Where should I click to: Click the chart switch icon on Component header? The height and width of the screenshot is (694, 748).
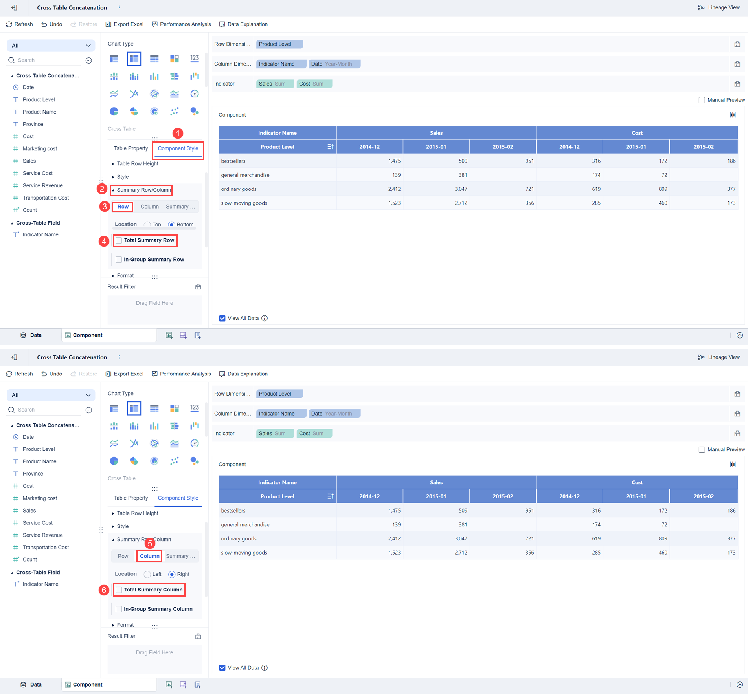[x=733, y=114]
